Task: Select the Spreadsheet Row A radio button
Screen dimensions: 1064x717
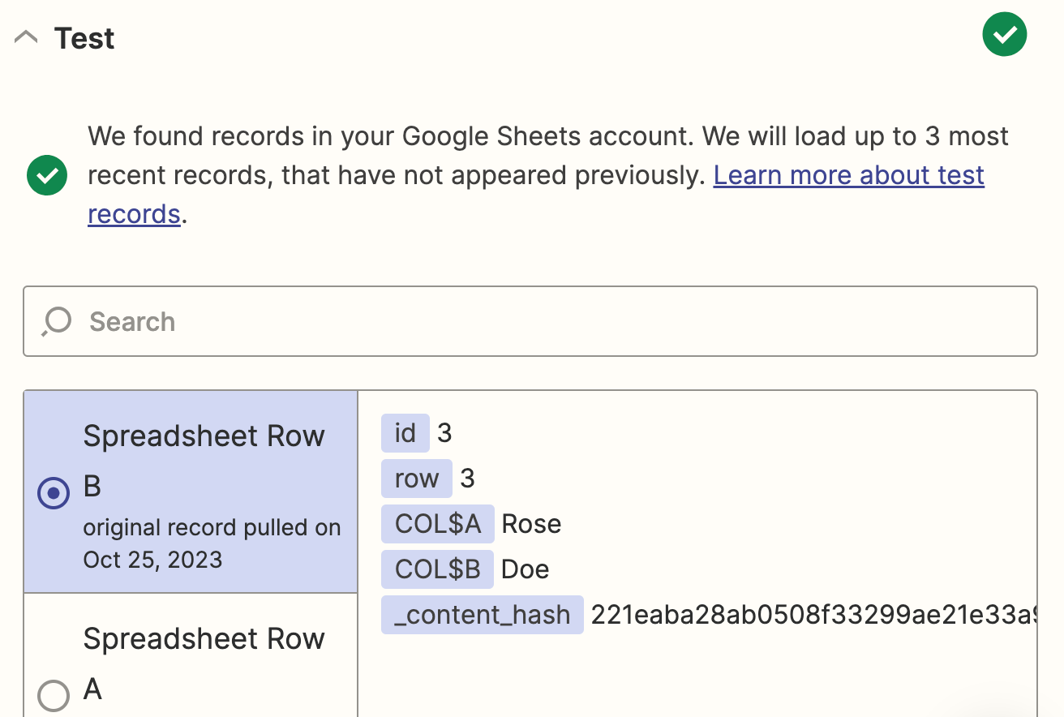Action: [x=54, y=695]
